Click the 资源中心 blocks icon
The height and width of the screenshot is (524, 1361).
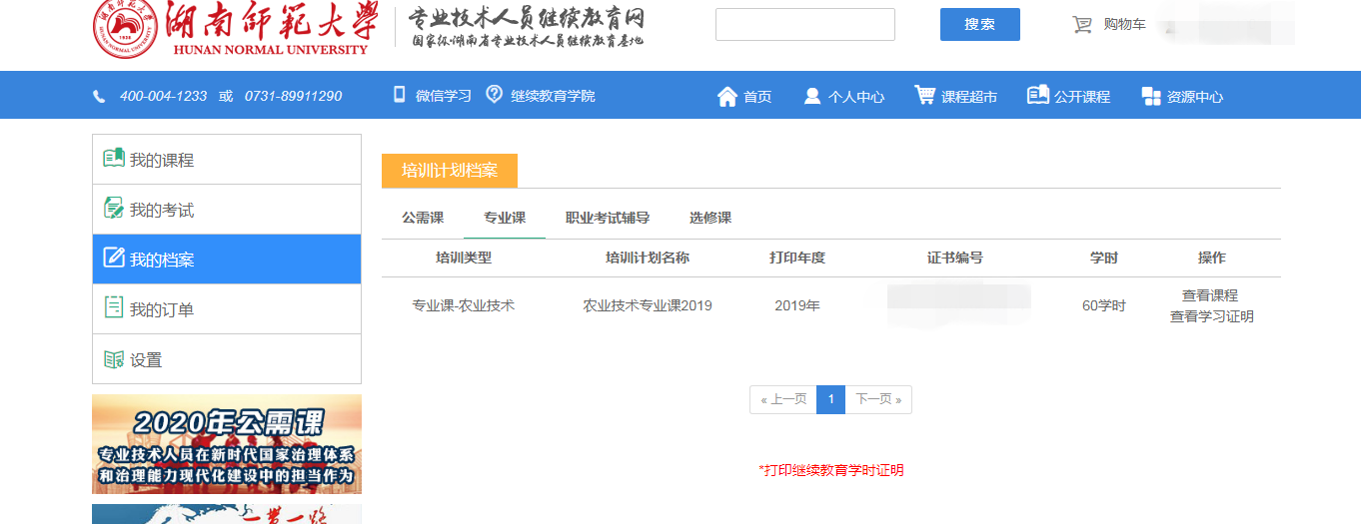(x=1151, y=97)
